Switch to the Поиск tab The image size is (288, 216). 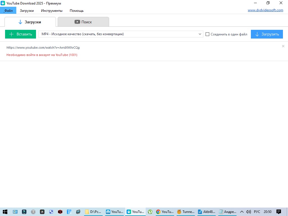[83, 22]
